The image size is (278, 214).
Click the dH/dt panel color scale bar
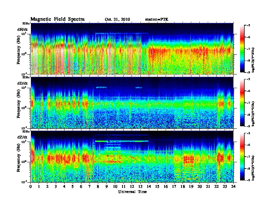242,49
